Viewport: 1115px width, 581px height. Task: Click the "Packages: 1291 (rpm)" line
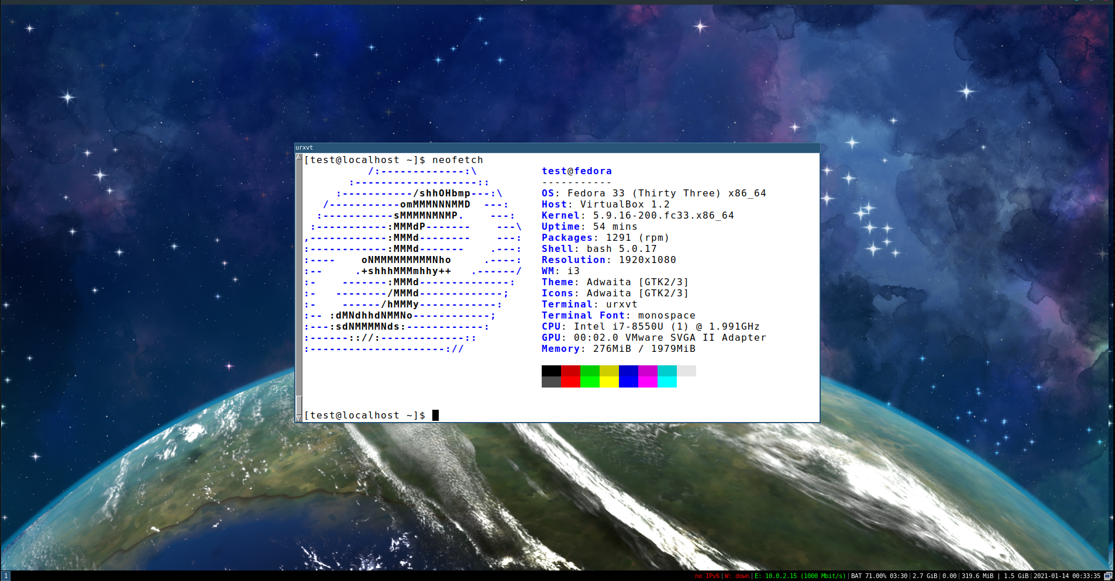(x=605, y=237)
